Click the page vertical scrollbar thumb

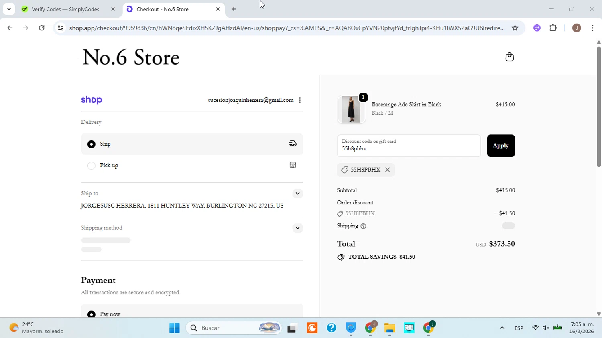point(598,107)
